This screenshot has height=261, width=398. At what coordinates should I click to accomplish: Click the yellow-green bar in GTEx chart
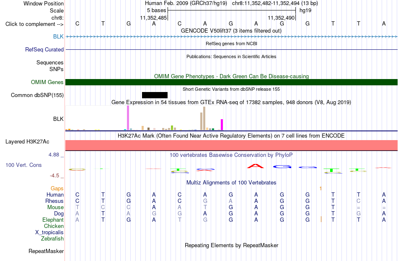point(172,128)
